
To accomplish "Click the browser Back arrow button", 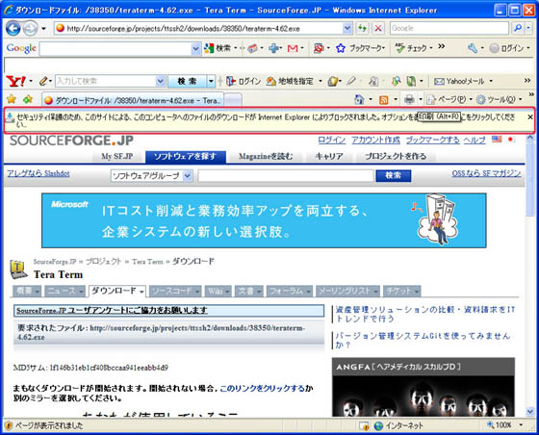I will click(13, 28).
